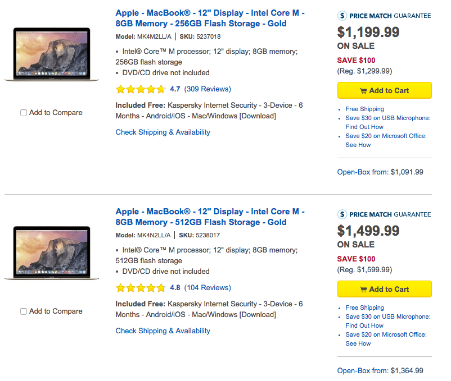Open the 512GB Flash Storage Gold MacBook title
This screenshot has height=381, width=451.
210,217
